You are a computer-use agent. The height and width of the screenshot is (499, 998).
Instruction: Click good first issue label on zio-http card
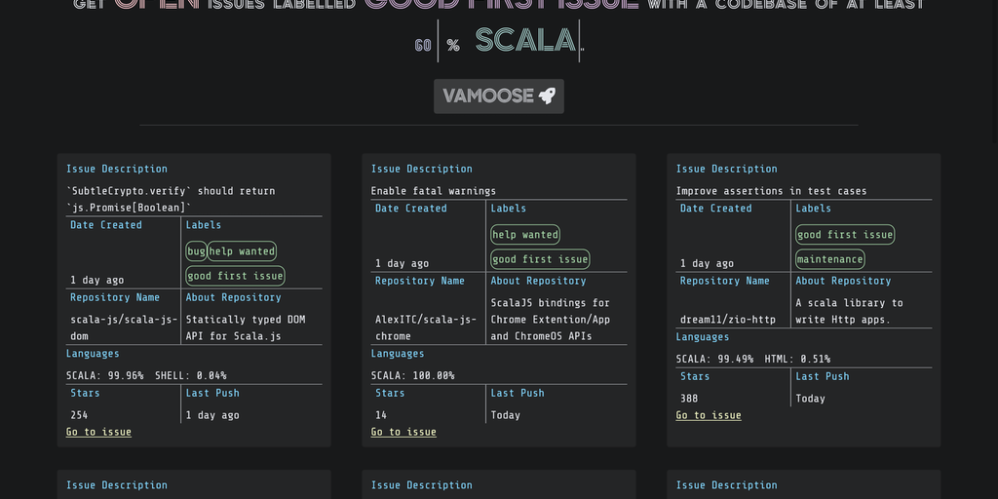845,235
